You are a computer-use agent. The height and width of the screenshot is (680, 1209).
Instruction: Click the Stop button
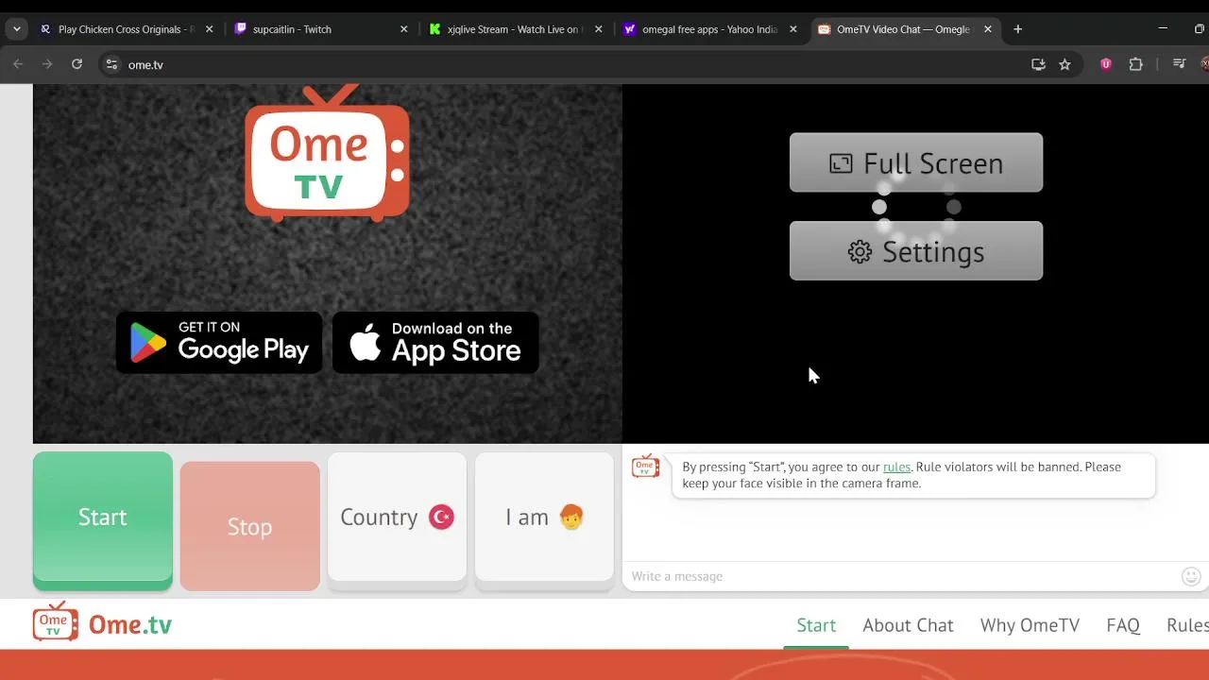(x=249, y=526)
